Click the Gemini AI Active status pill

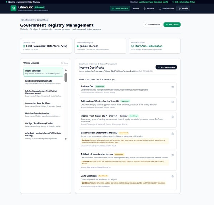coord(120,9)
